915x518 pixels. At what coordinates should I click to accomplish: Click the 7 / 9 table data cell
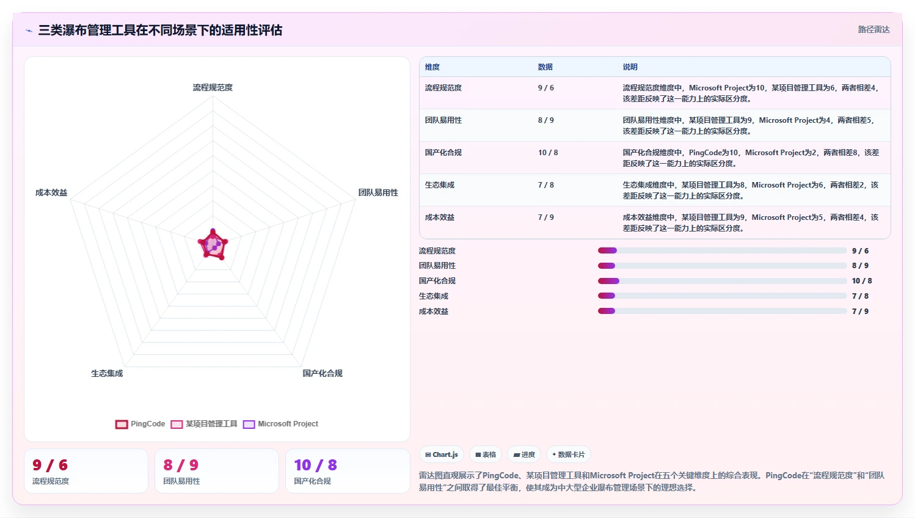tap(546, 217)
